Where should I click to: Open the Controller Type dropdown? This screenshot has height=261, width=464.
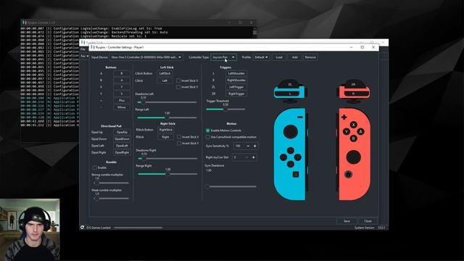[223, 57]
